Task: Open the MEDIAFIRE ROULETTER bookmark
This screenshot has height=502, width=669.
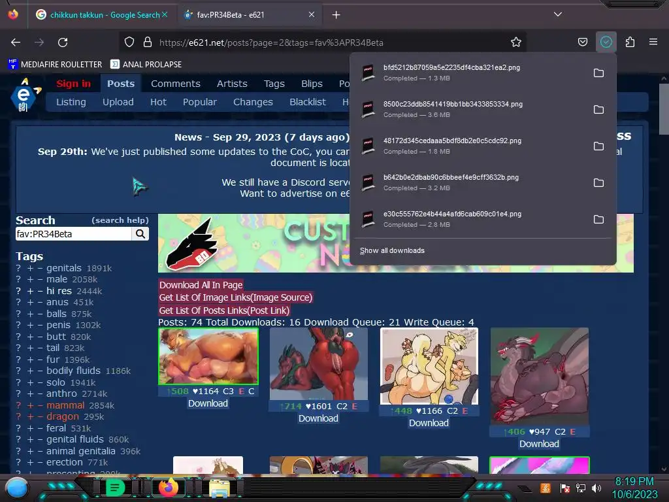Action: click(56, 65)
